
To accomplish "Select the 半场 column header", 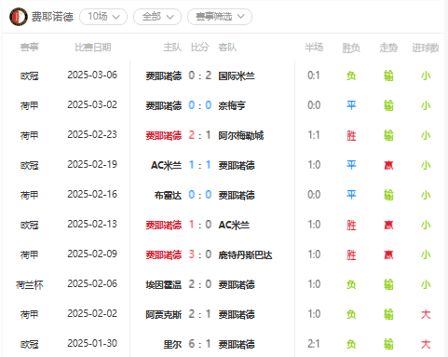I will (x=314, y=48).
